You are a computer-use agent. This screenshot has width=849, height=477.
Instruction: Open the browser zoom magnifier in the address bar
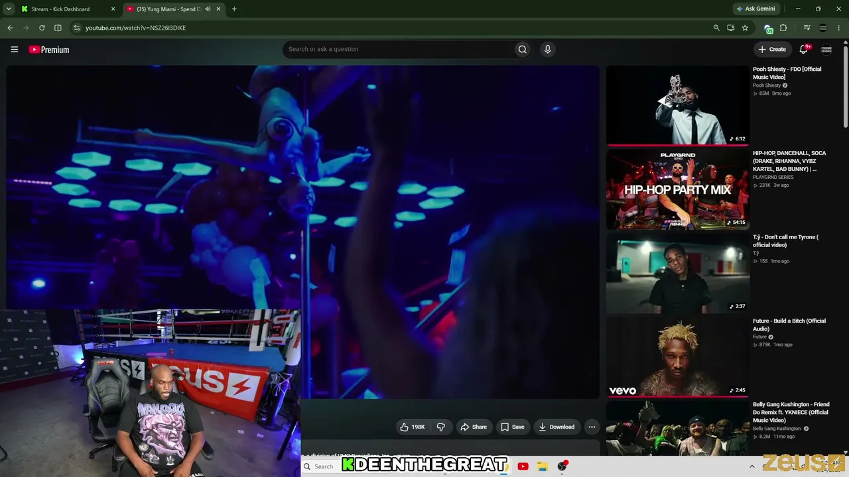[716, 28]
